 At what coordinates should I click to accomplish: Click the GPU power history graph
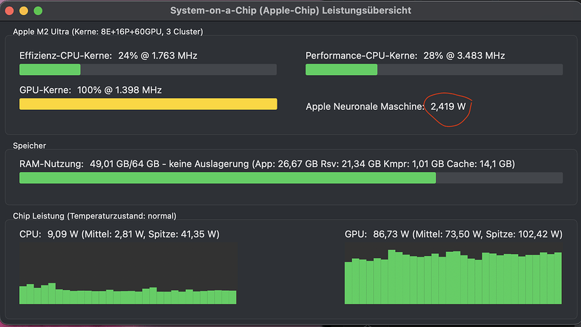[x=453, y=274]
